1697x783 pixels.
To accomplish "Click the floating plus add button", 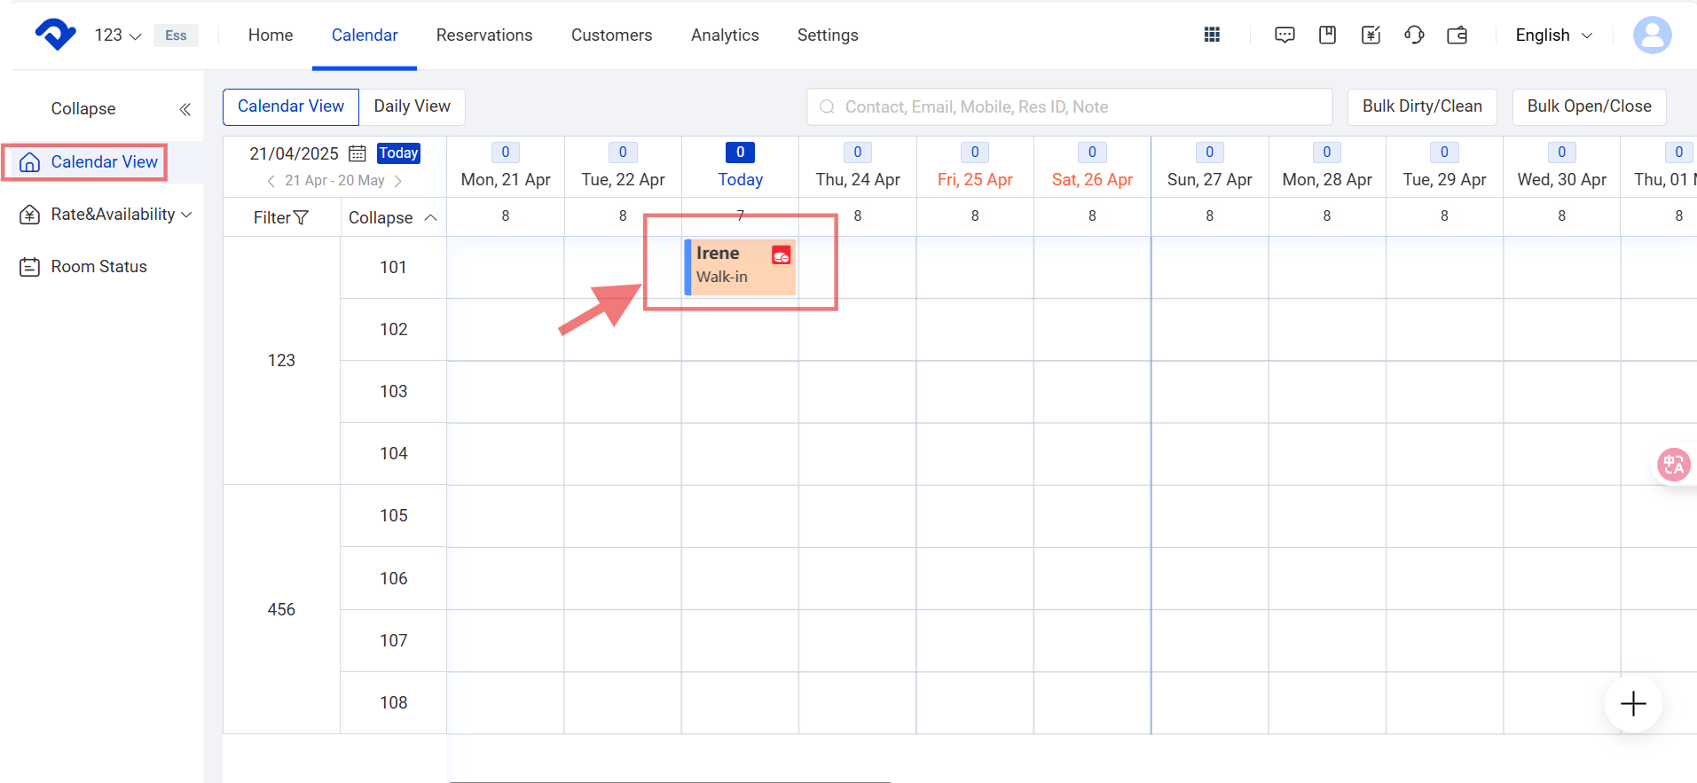I will (1632, 704).
